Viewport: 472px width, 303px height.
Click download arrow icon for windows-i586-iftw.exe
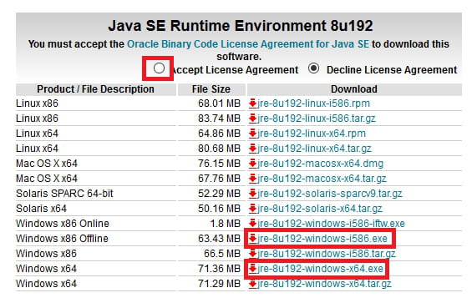253,223
